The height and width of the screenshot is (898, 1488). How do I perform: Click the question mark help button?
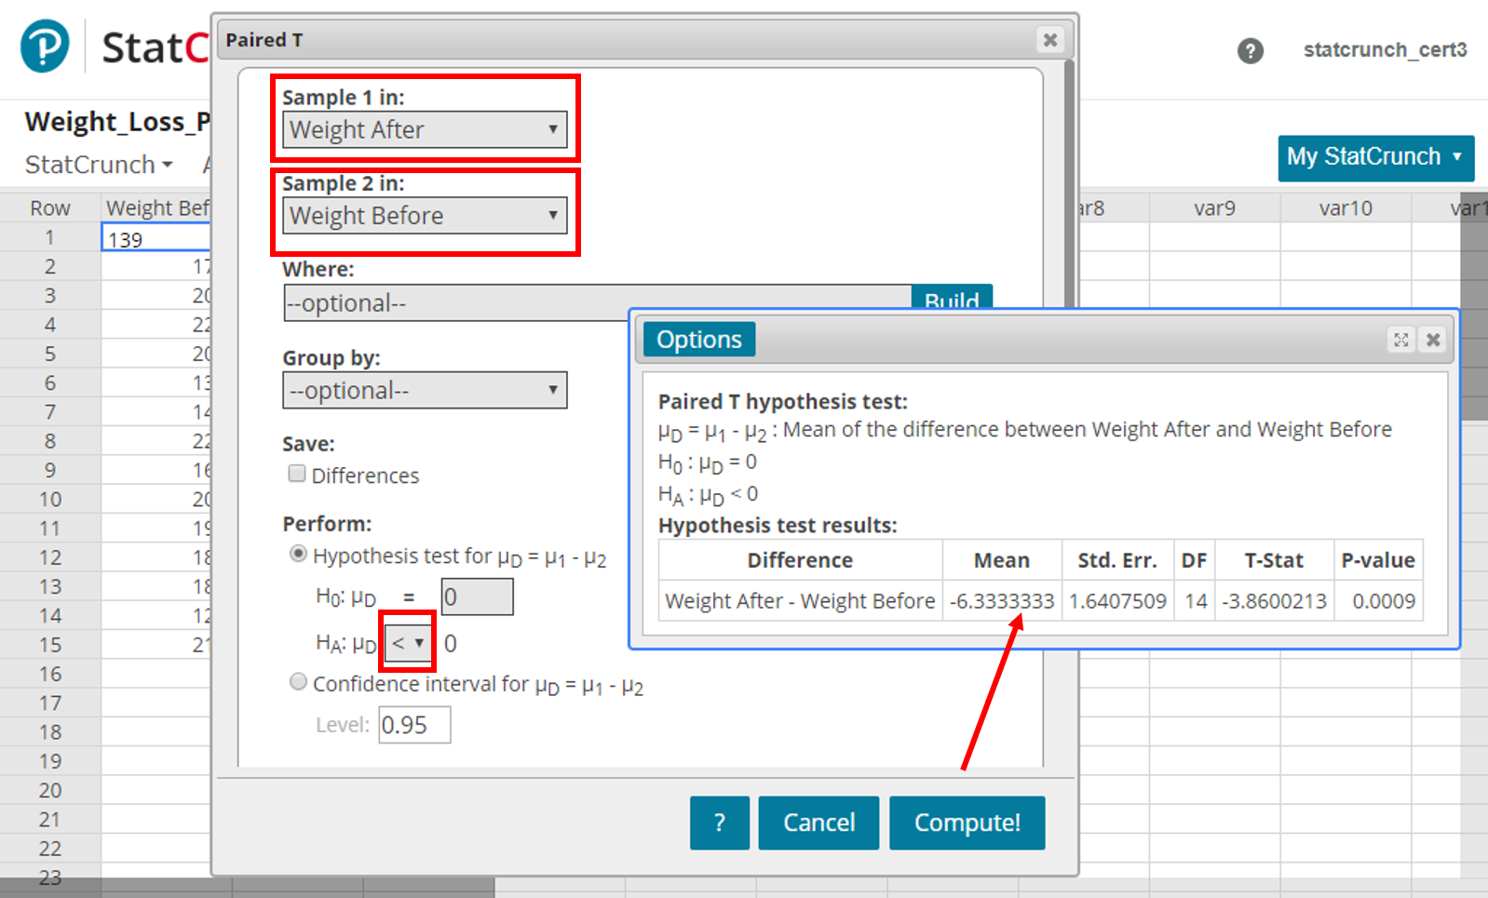(719, 823)
